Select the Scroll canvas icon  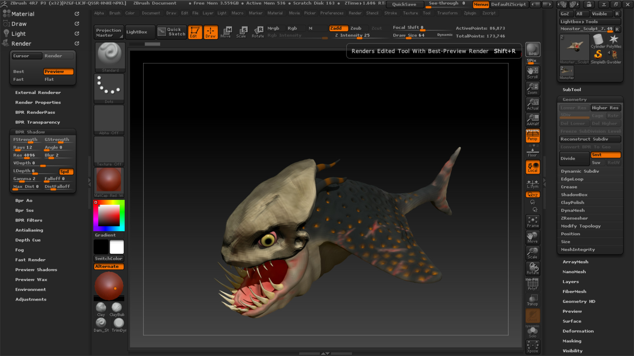click(x=533, y=73)
